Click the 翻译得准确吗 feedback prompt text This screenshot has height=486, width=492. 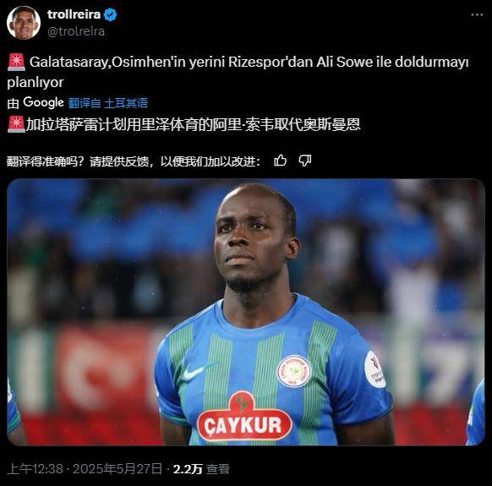pyautogui.click(x=134, y=161)
